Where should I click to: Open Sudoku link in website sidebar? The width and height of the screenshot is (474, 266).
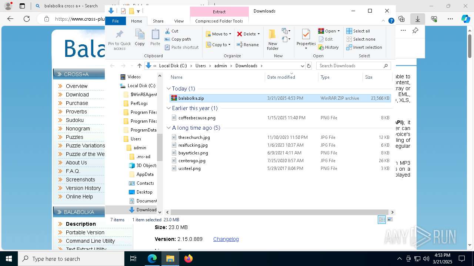[74, 120]
